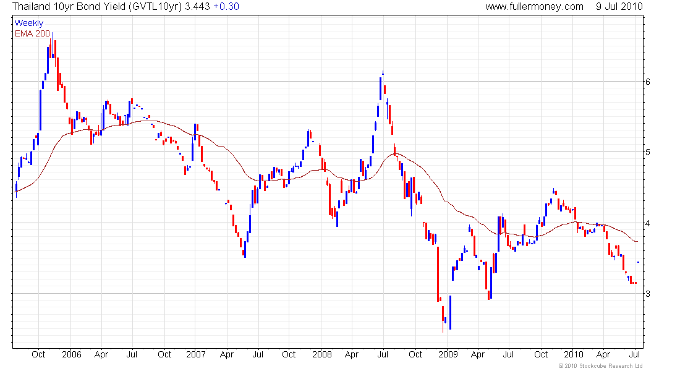Viewport: 680px width, 371px height.
Task: Click the 'Apr' label following 2007
Action: 227,354
